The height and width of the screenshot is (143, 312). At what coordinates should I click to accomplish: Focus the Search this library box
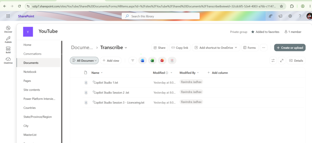pos(161,16)
